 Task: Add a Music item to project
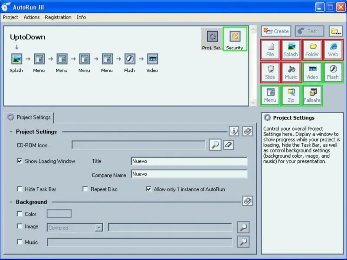[291, 72]
